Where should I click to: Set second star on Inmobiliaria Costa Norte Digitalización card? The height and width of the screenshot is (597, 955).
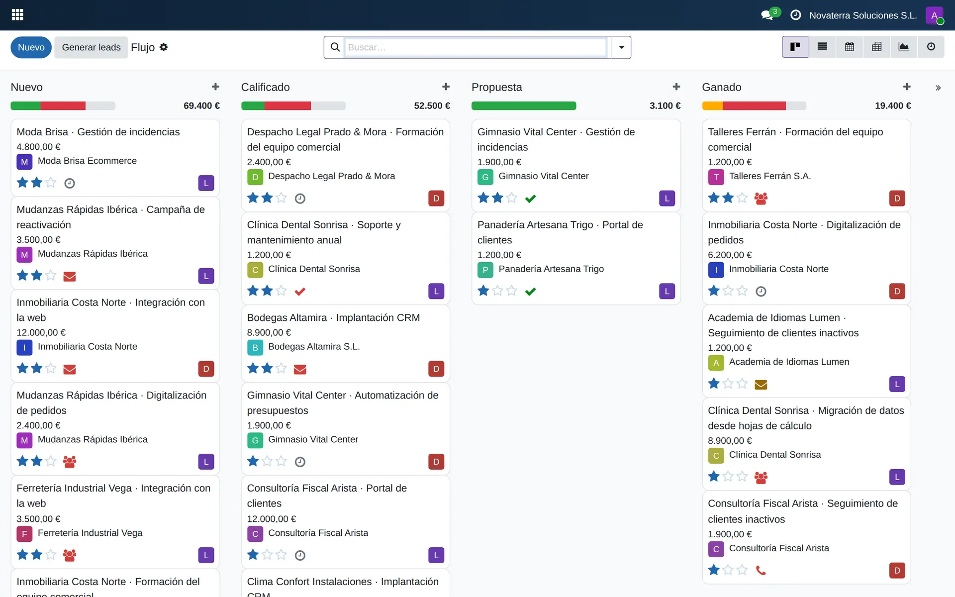[x=728, y=291]
